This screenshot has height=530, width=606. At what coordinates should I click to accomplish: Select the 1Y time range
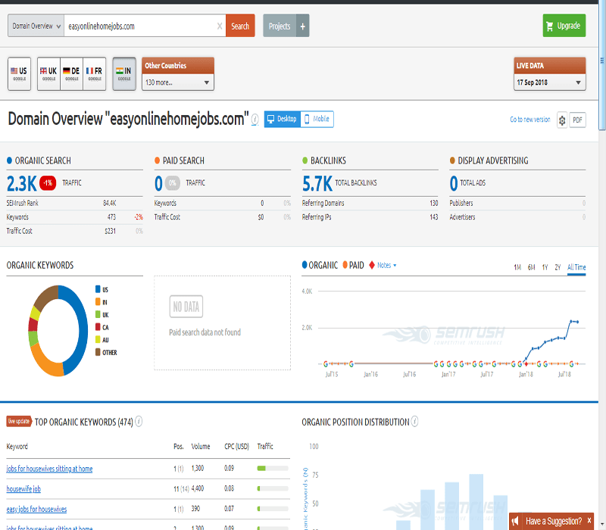click(x=545, y=267)
